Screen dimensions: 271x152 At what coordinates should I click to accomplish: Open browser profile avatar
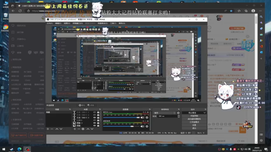point(253,11)
